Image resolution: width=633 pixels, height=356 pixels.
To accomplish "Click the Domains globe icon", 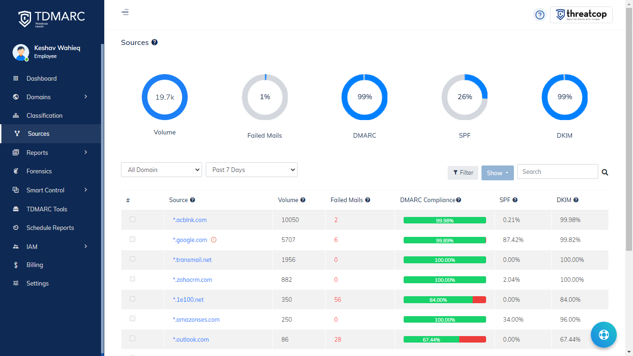I will click(16, 97).
